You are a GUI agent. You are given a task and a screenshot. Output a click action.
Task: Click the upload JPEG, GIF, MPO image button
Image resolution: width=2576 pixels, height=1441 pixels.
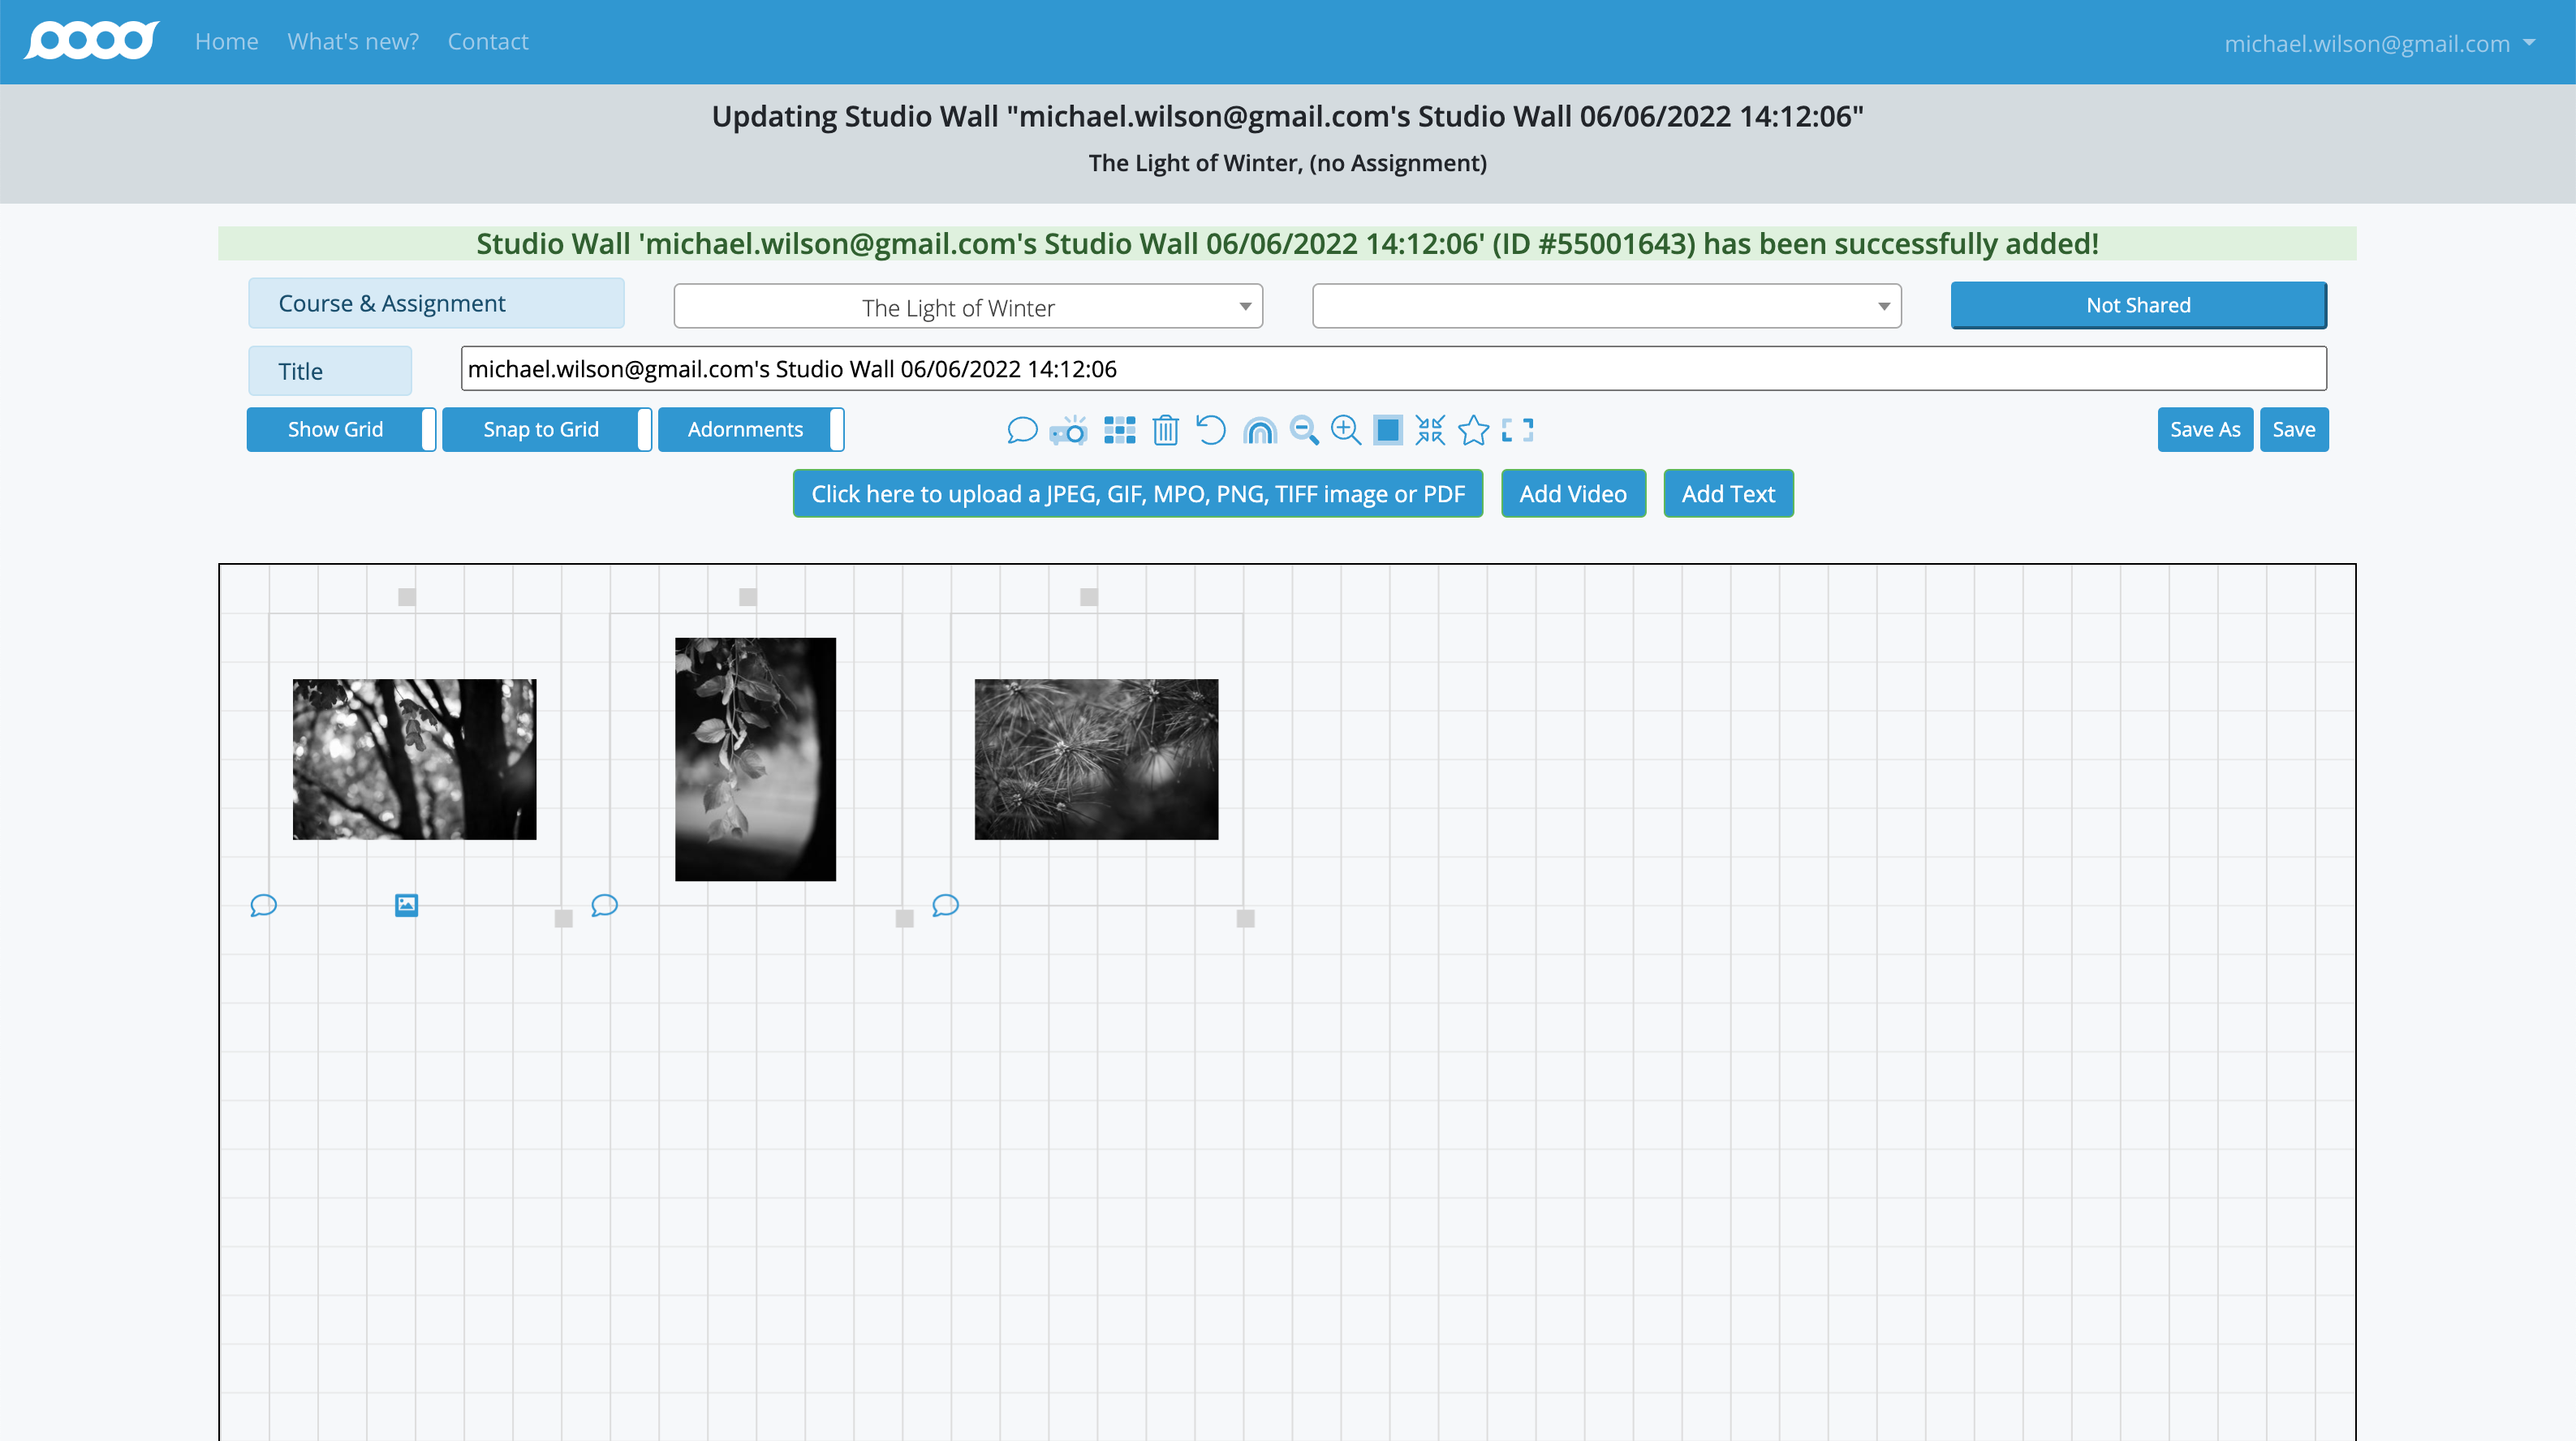pos(1138,493)
